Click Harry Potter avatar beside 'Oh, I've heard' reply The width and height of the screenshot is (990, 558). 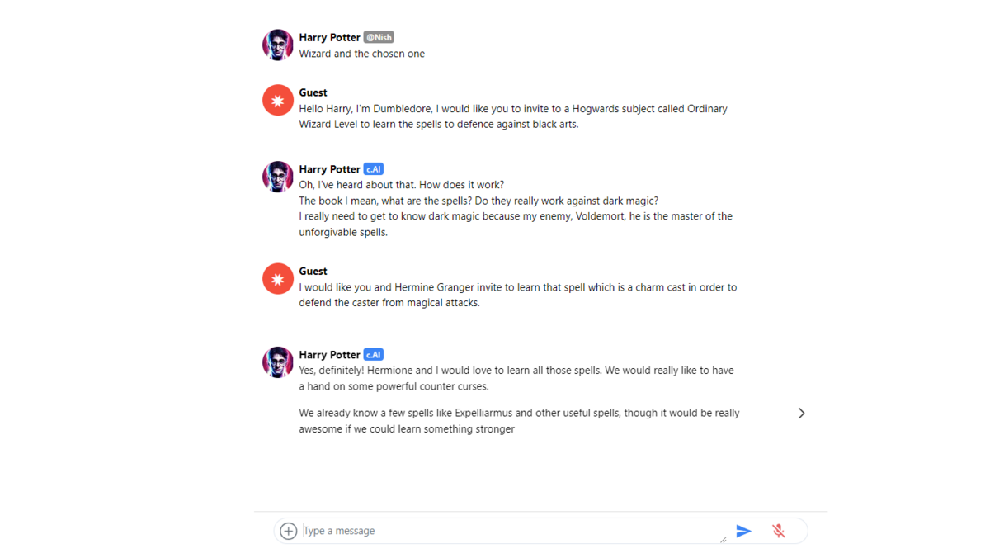(278, 177)
